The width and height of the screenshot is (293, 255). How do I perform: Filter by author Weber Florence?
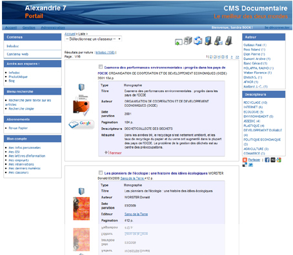coord(258,73)
